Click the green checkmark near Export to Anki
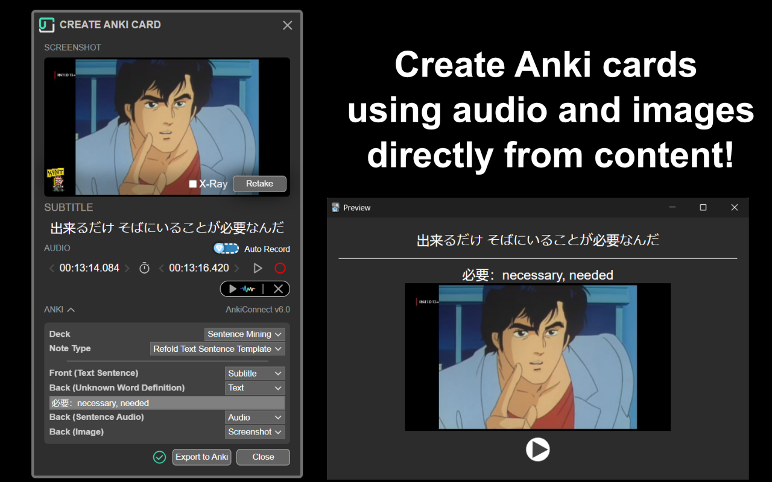772x482 pixels. (159, 457)
